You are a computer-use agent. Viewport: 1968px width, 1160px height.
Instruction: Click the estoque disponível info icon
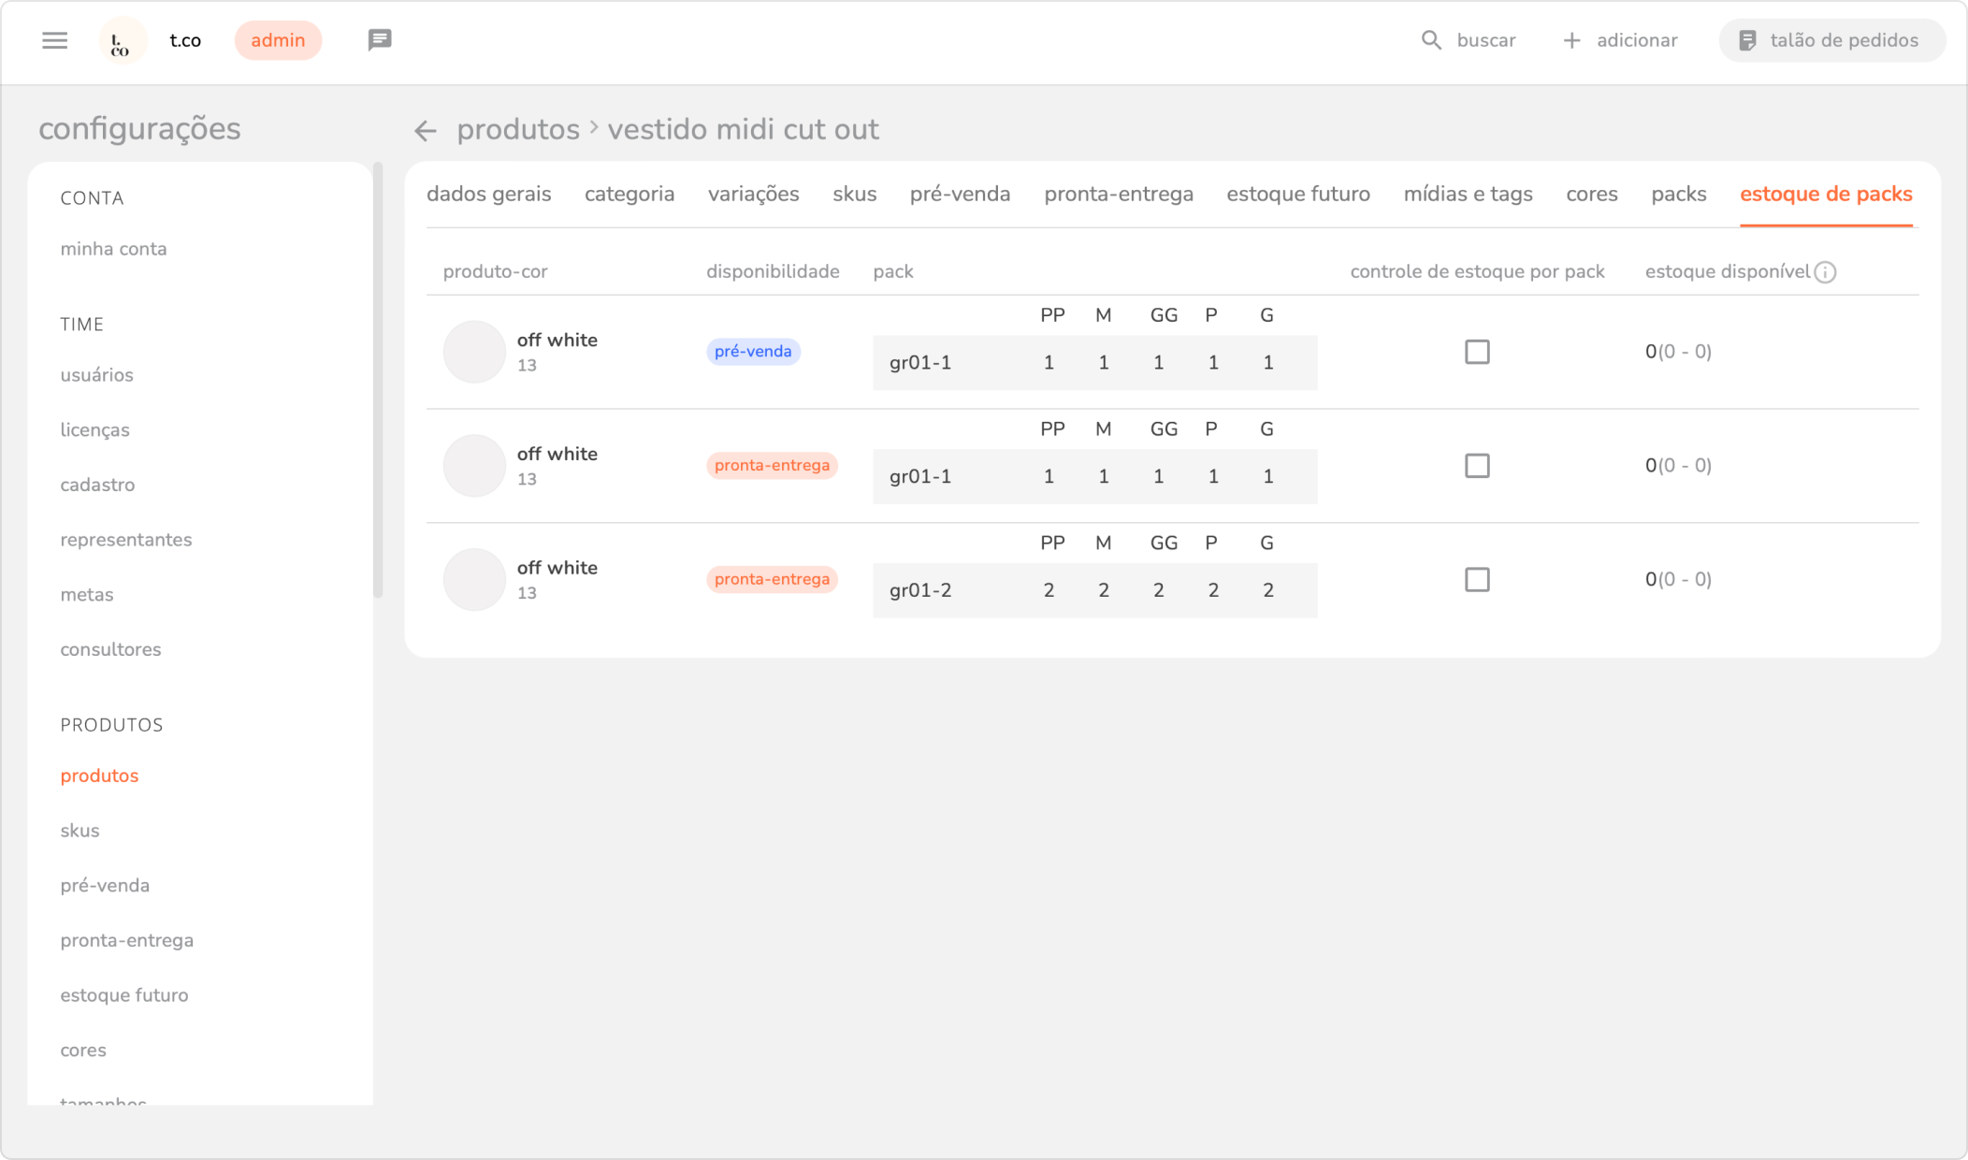click(x=1825, y=272)
